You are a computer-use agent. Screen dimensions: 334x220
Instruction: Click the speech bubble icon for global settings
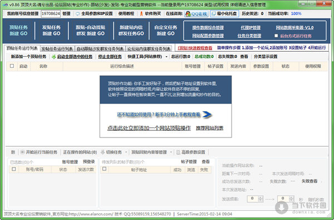78,13
